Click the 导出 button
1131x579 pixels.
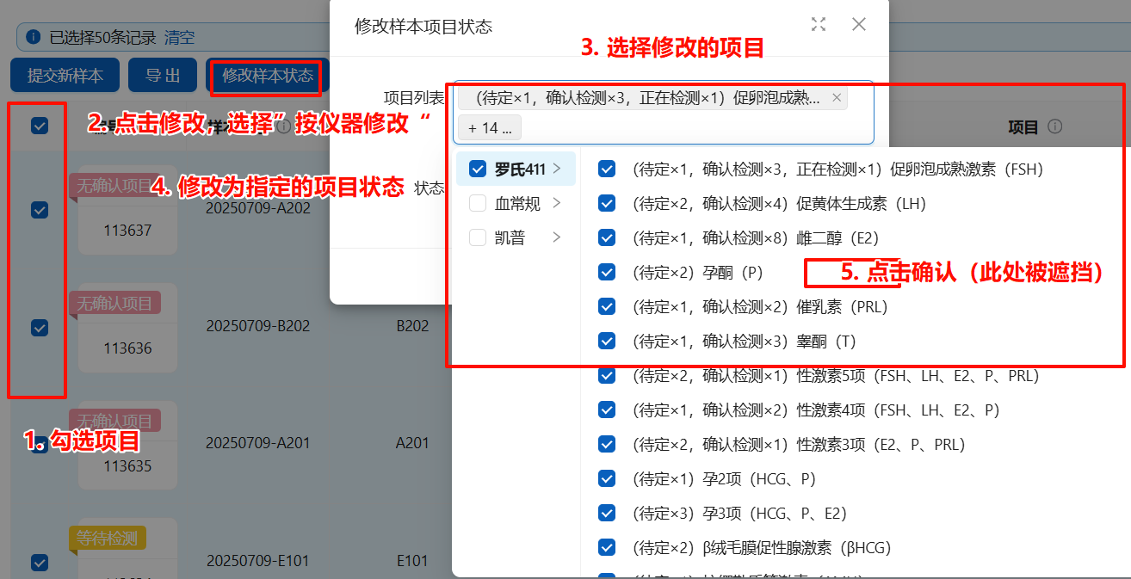[163, 76]
